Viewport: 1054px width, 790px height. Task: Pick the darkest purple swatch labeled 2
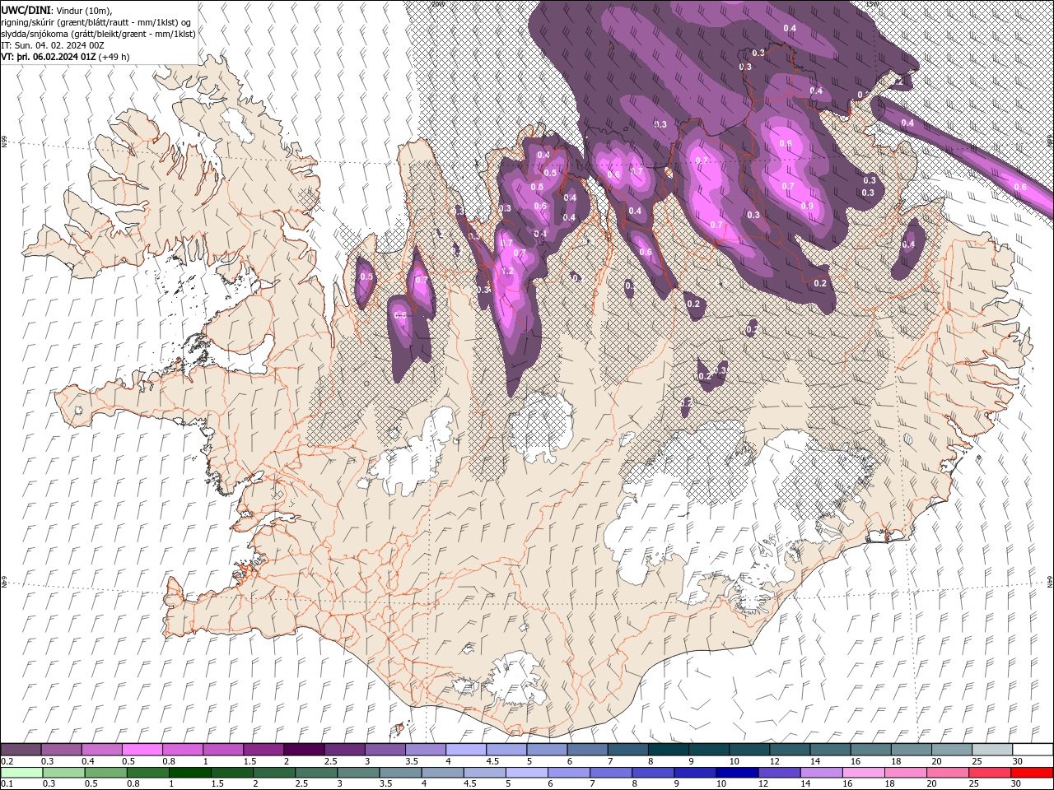[304, 750]
